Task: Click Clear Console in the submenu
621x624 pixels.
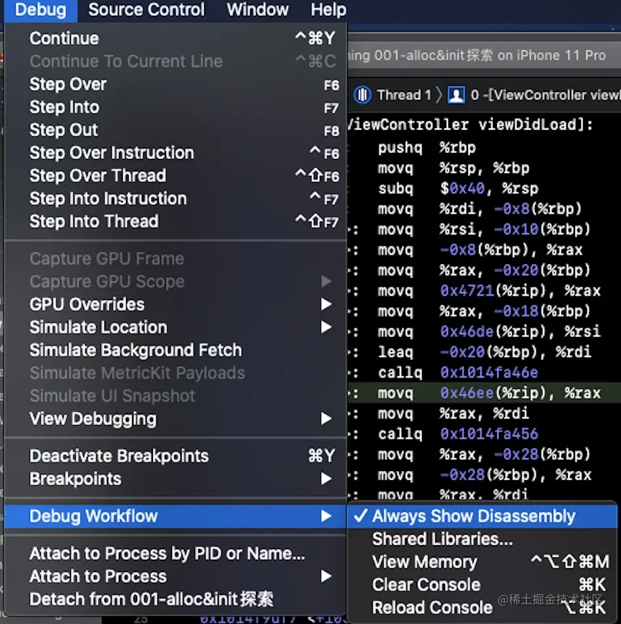Action: click(426, 585)
